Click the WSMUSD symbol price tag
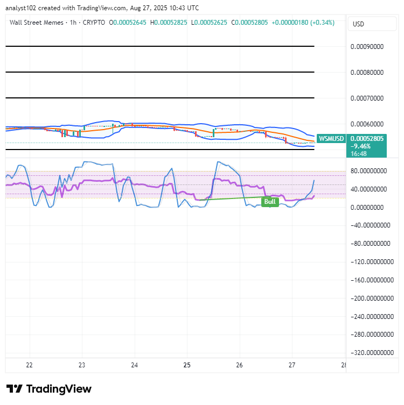 tap(331, 139)
